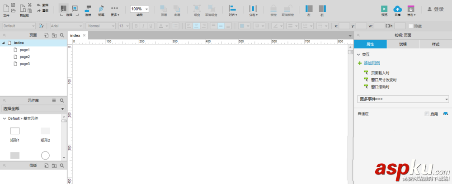452x184 pixels.
Task: Open the fill color picker
Action: pyautogui.click(x=245, y=26)
